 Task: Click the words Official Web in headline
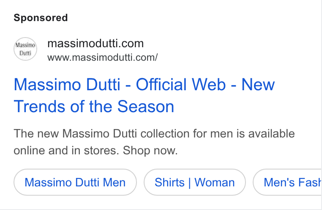click(x=181, y=84)
